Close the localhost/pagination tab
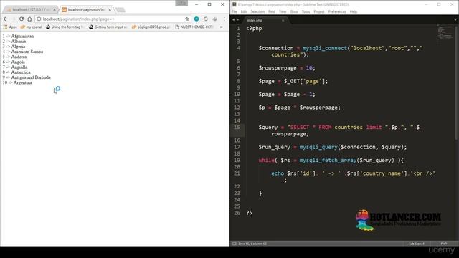Screen dimensions: 459x258 (110, 10)
